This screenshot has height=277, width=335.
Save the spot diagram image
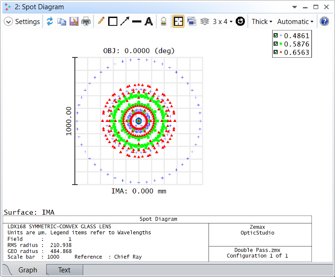click(74, 22)
